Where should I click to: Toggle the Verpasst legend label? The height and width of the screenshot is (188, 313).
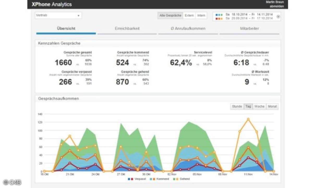(x=140, y=179)
